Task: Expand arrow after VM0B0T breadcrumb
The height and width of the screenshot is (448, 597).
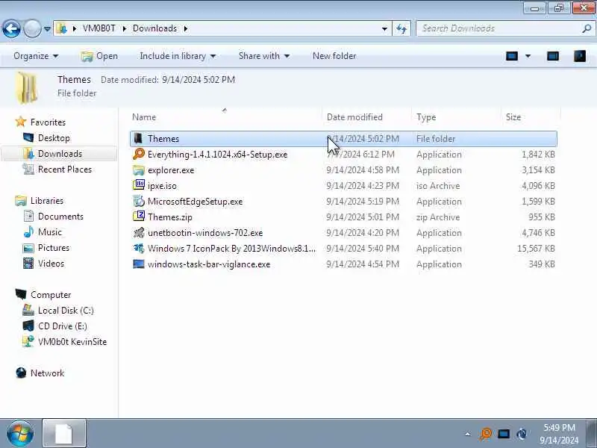Action: [124, 28]
